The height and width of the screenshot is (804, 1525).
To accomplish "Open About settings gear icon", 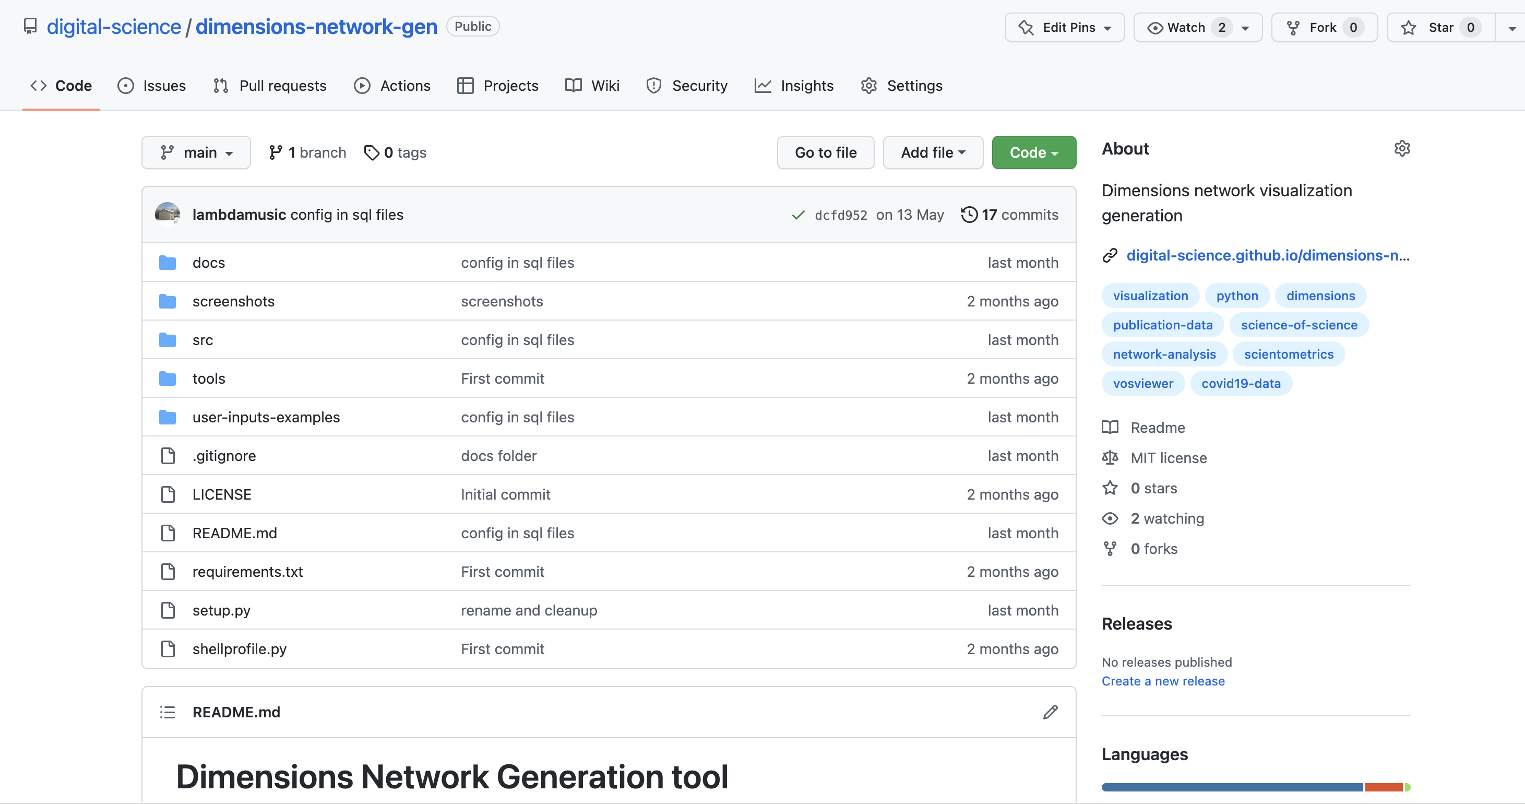I will 1402,149.
